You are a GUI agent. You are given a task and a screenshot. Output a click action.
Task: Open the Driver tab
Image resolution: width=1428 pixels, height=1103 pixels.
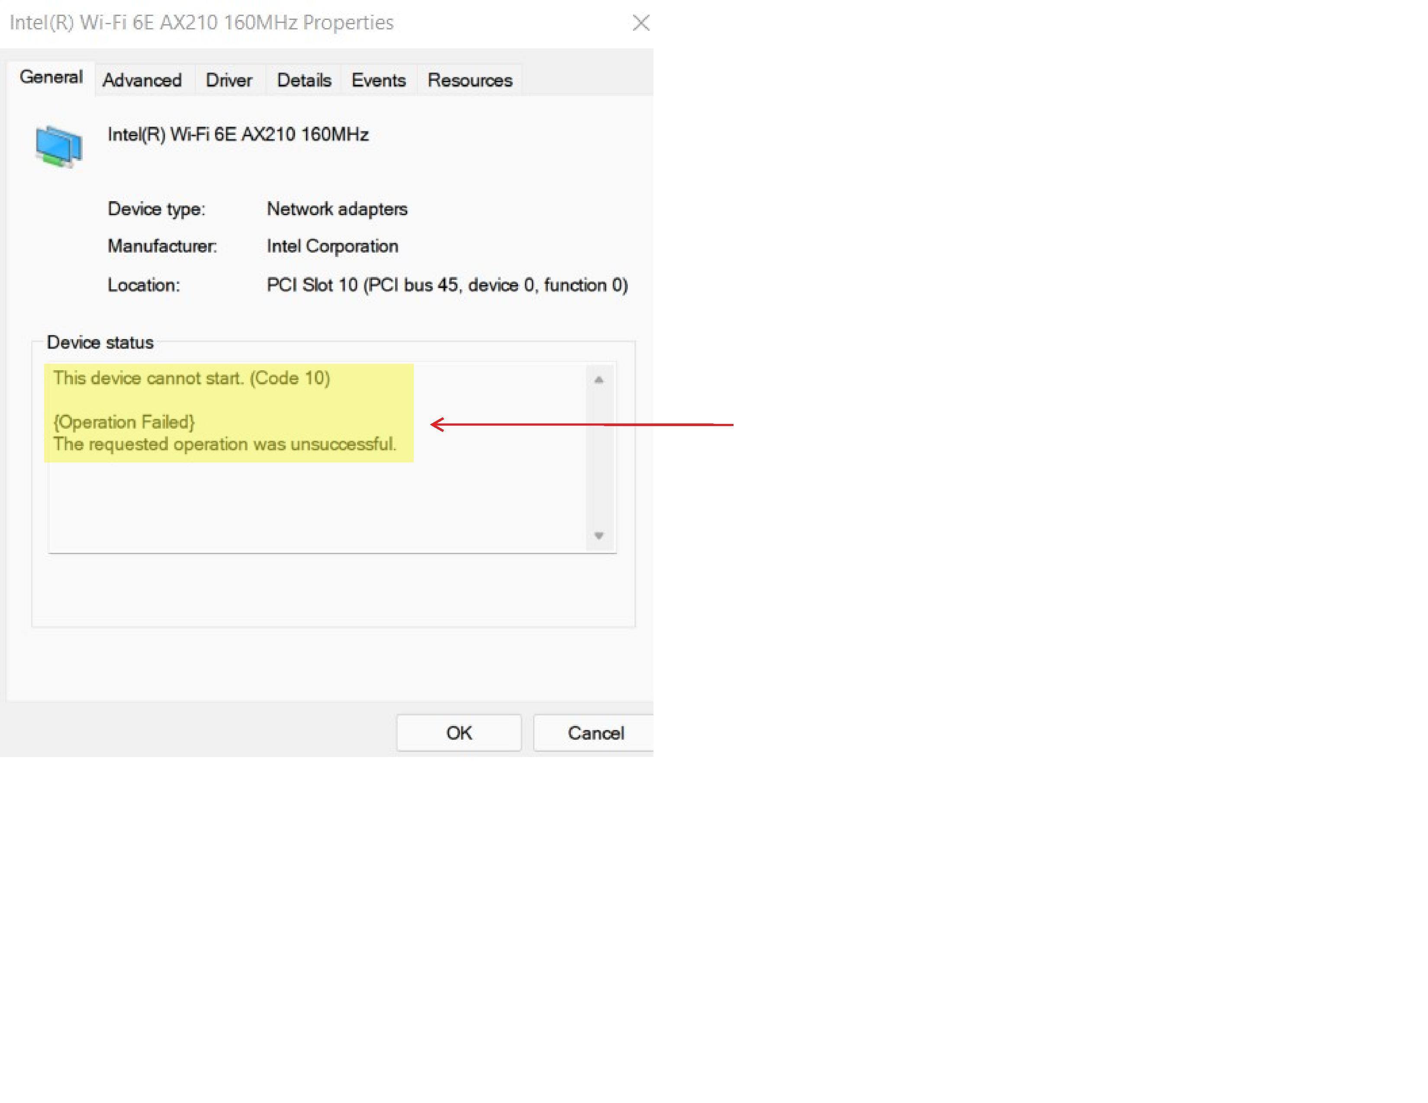point(229,80)
